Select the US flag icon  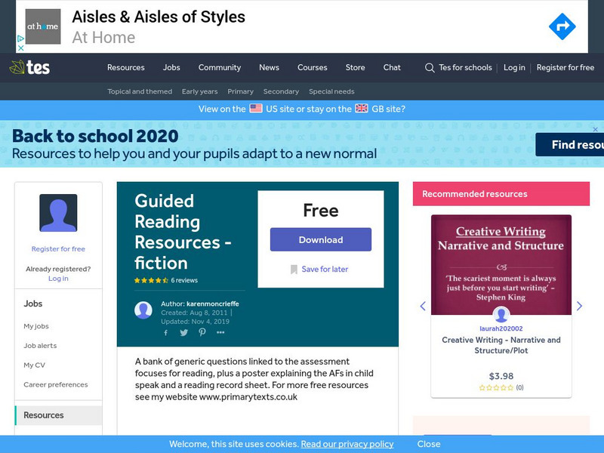point(256,108)
